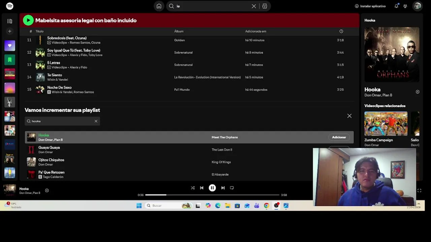Open La Revolución Evolution album link
This screenshot has height=242, width=431.
tap(207, 77)
